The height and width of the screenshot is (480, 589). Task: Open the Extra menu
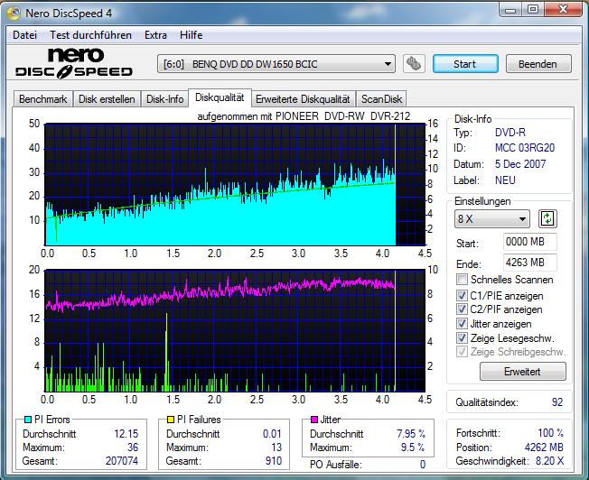(x=156, y=35)
